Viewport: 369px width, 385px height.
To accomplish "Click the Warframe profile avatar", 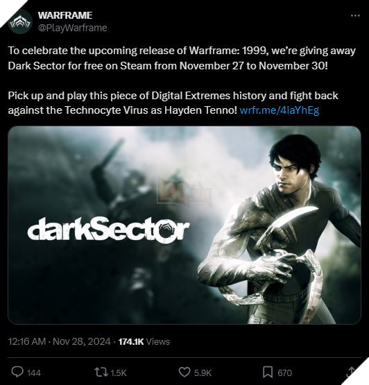I will 20,22.
